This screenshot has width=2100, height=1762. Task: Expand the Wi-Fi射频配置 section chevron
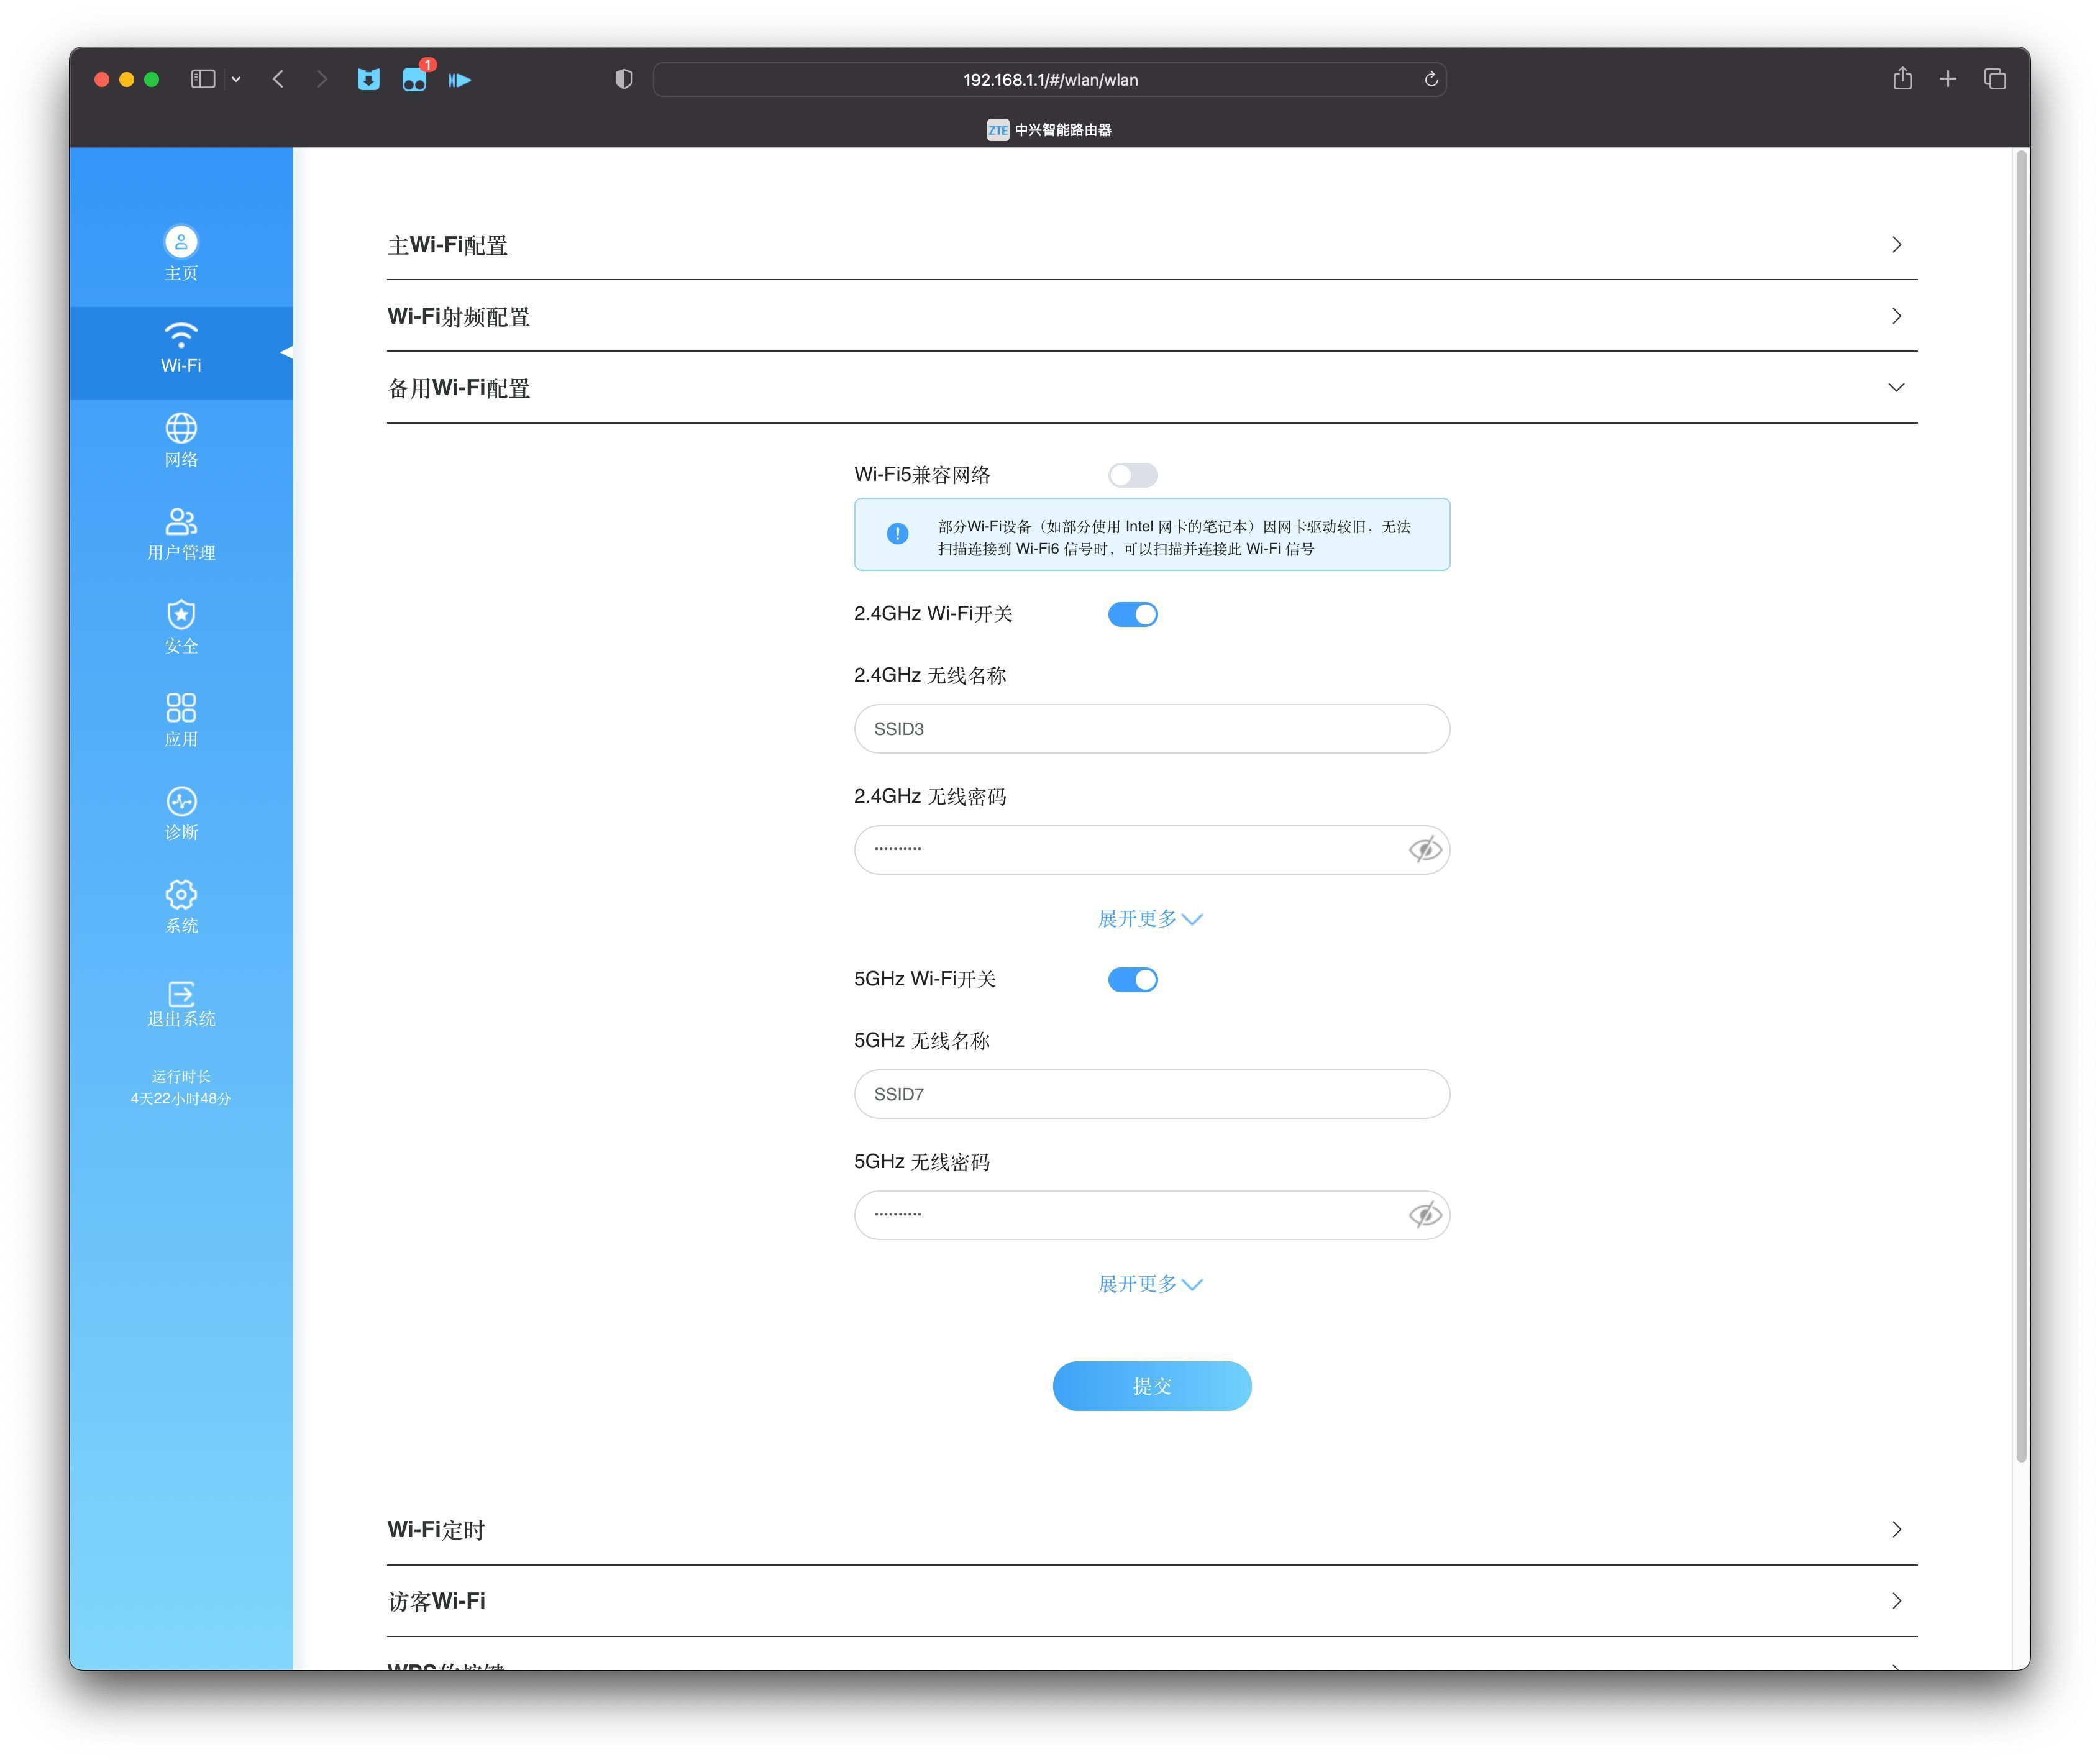coord(1896,316)
